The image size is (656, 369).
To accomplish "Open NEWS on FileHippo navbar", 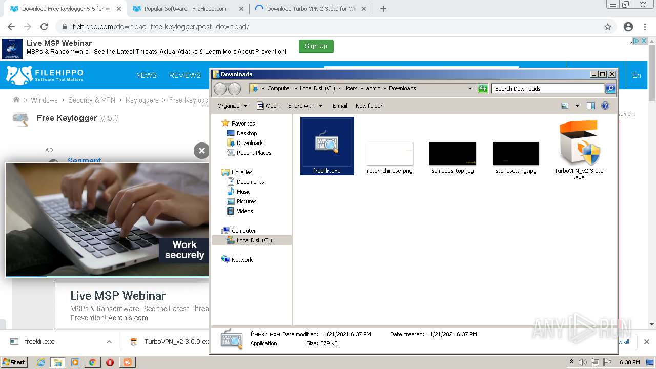I will pos(147,75).
